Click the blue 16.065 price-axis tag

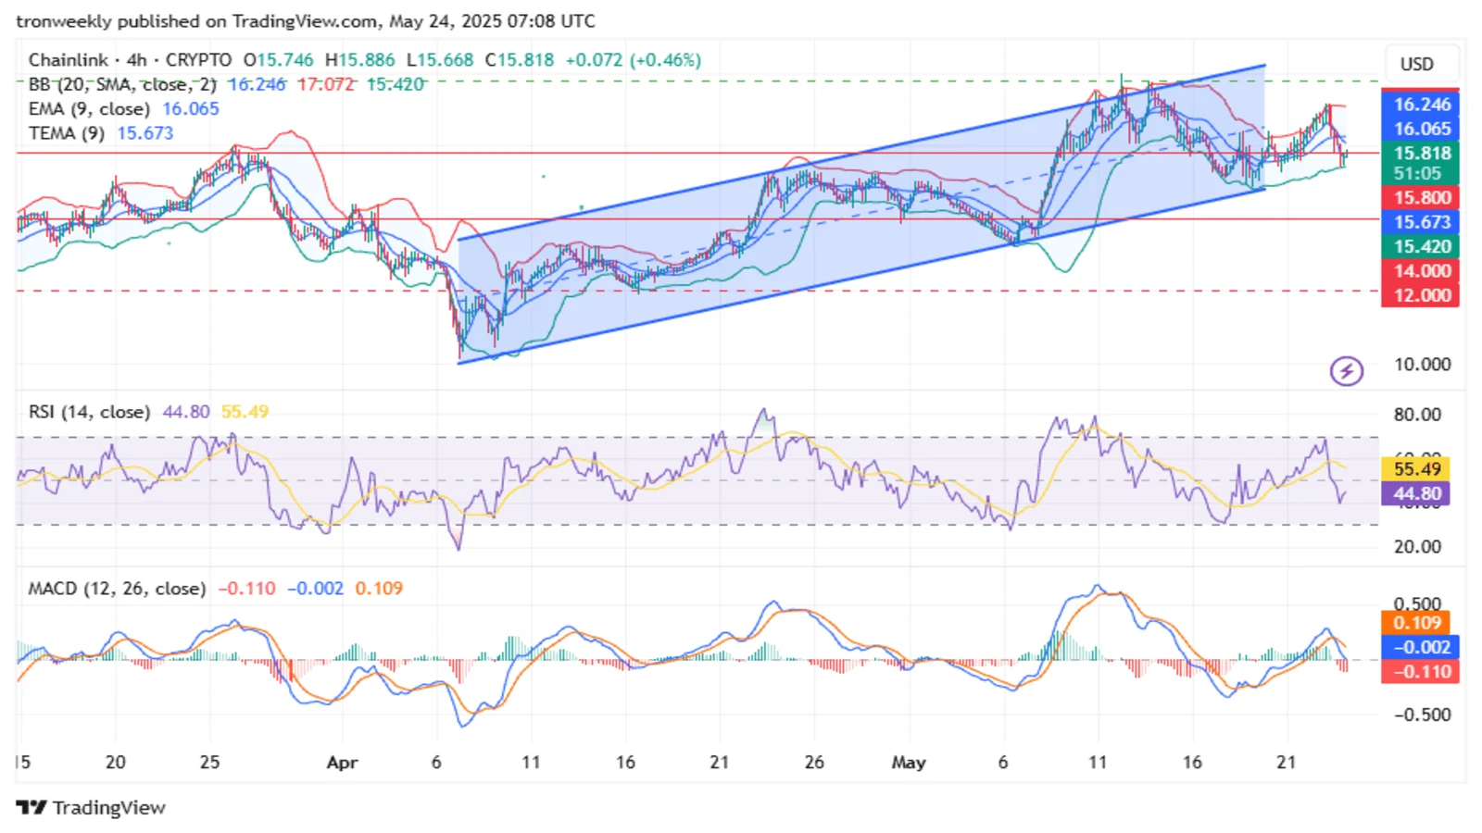[x=1420, y=129]
